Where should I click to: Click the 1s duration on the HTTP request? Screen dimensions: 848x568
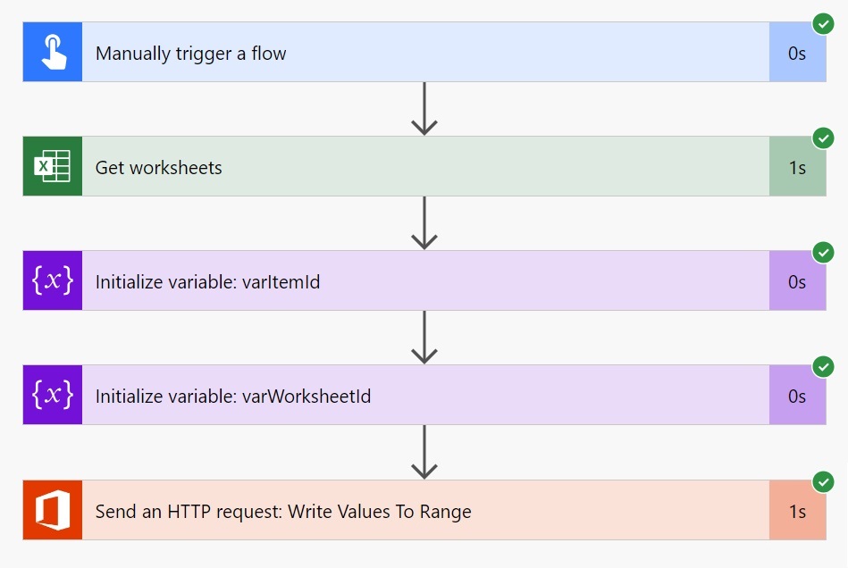click(797, 512)
